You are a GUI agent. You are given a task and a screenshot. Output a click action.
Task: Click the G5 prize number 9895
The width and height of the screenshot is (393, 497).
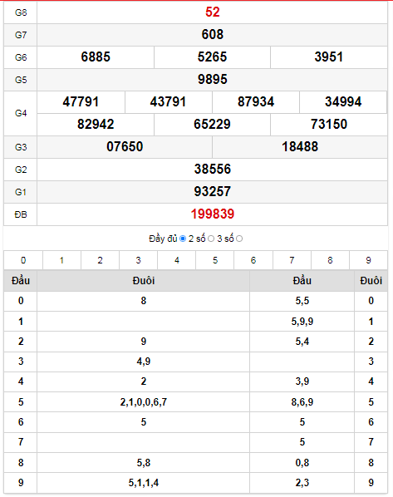(x=213, y=79)
